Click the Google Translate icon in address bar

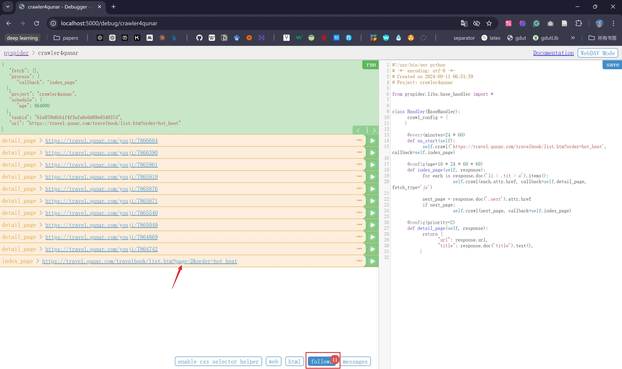[464, 23]
